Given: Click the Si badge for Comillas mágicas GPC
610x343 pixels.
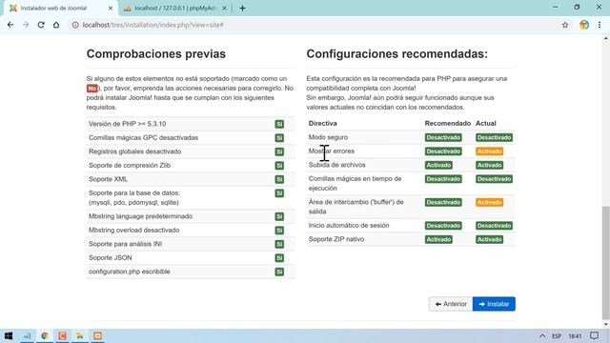Looking at the screenshot, I should point(279,138).
